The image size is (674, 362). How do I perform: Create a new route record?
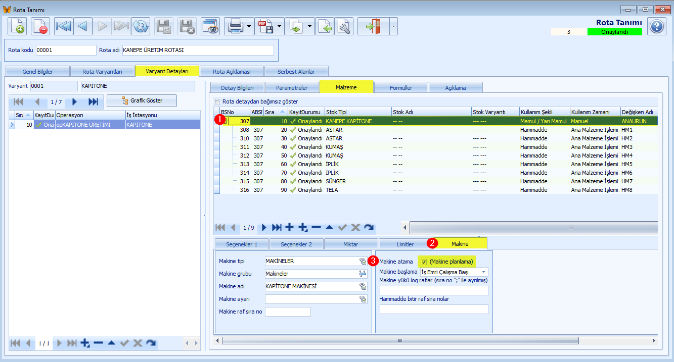(18, 26)
